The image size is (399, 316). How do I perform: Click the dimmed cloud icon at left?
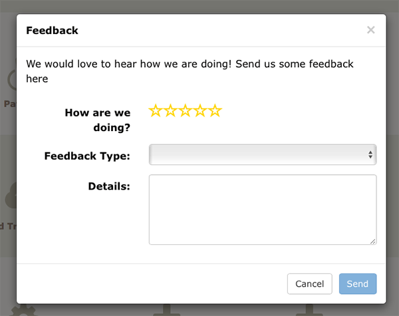11,196
